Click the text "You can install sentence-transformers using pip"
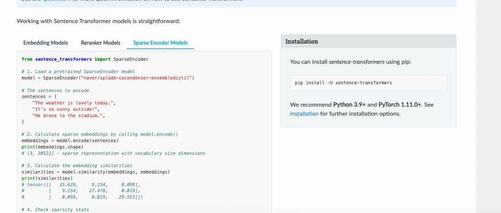Image resolution: width=501 pixels, height=213 pixels. [x=350, y=62]
